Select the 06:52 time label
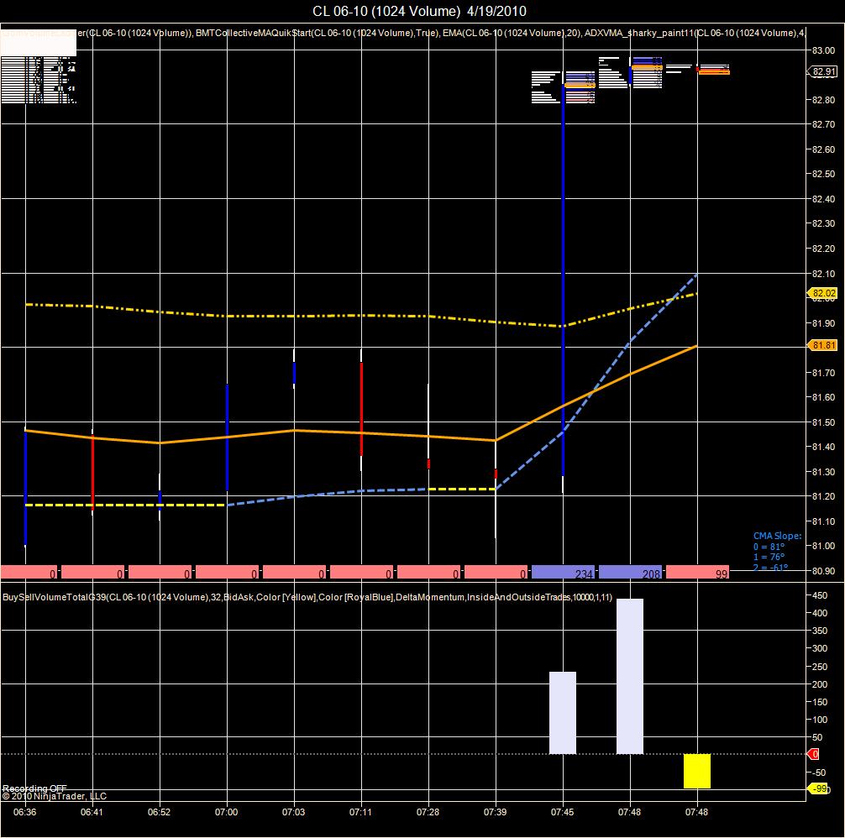Viewport: 845px width, 838px height. pos(159,811)
